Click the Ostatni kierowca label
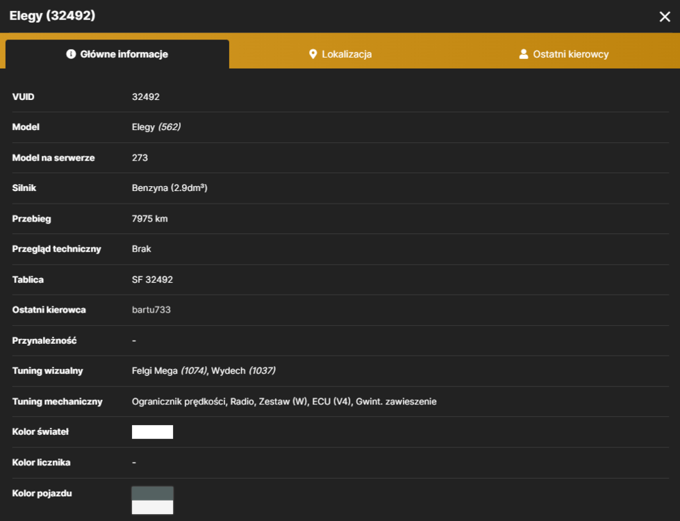The height and width of the screenshot is (521, 680). pyautogui.click(x=49, y=310)
